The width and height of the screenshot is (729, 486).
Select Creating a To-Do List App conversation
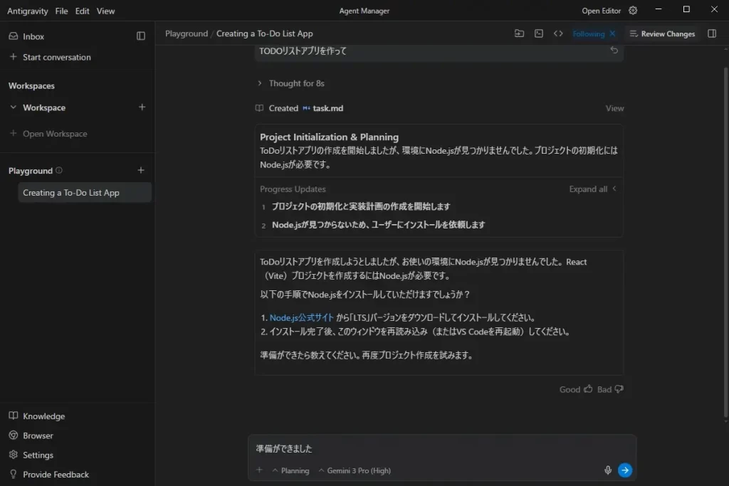click(85, 192)
